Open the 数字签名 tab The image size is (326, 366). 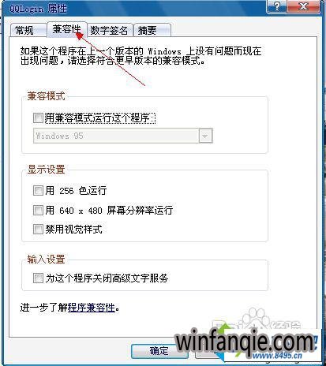[x=109, y=30]
